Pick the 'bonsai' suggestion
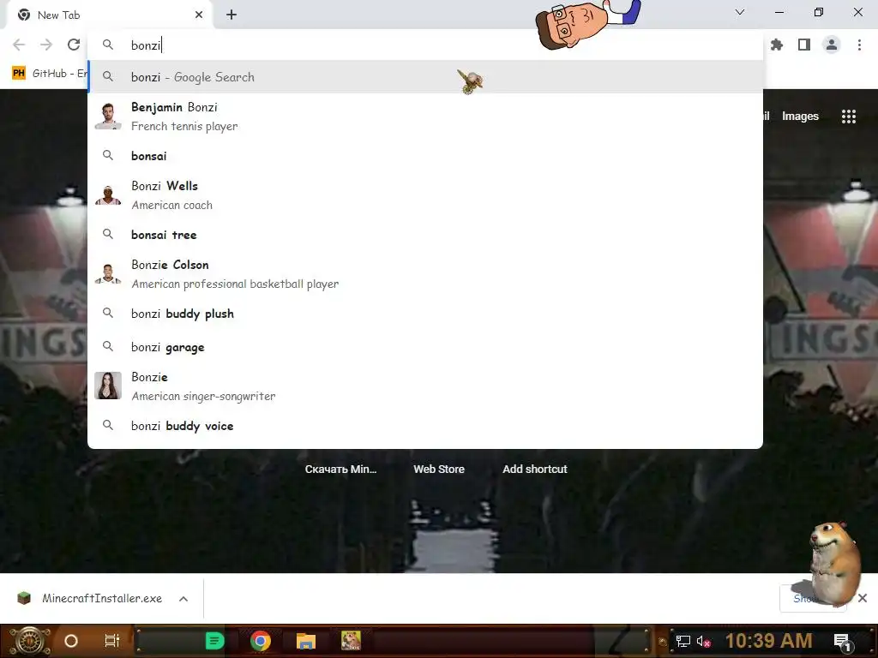The height and width of the screenshot is (658, 878). tap(425, 156)
